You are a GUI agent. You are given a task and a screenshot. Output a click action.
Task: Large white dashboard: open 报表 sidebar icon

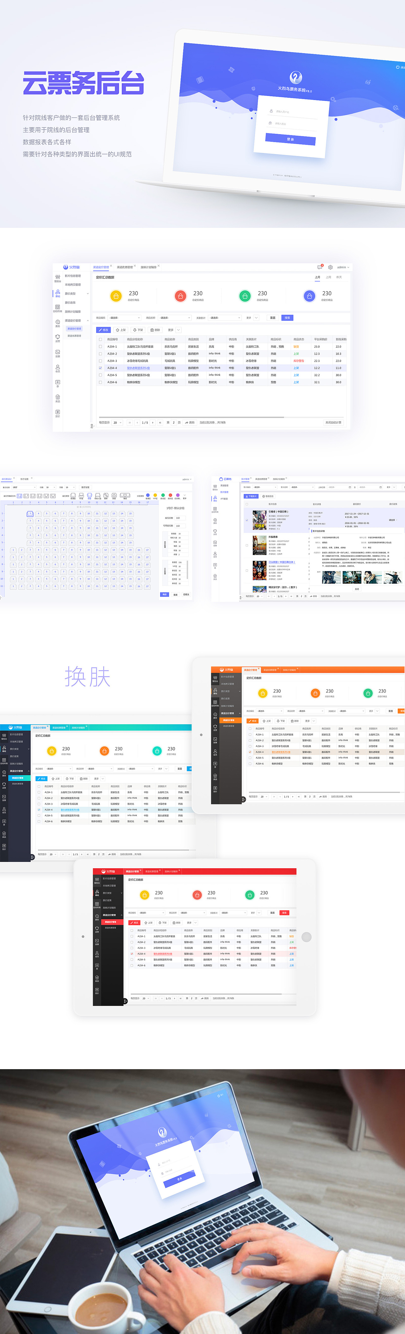tap(58, 353)
